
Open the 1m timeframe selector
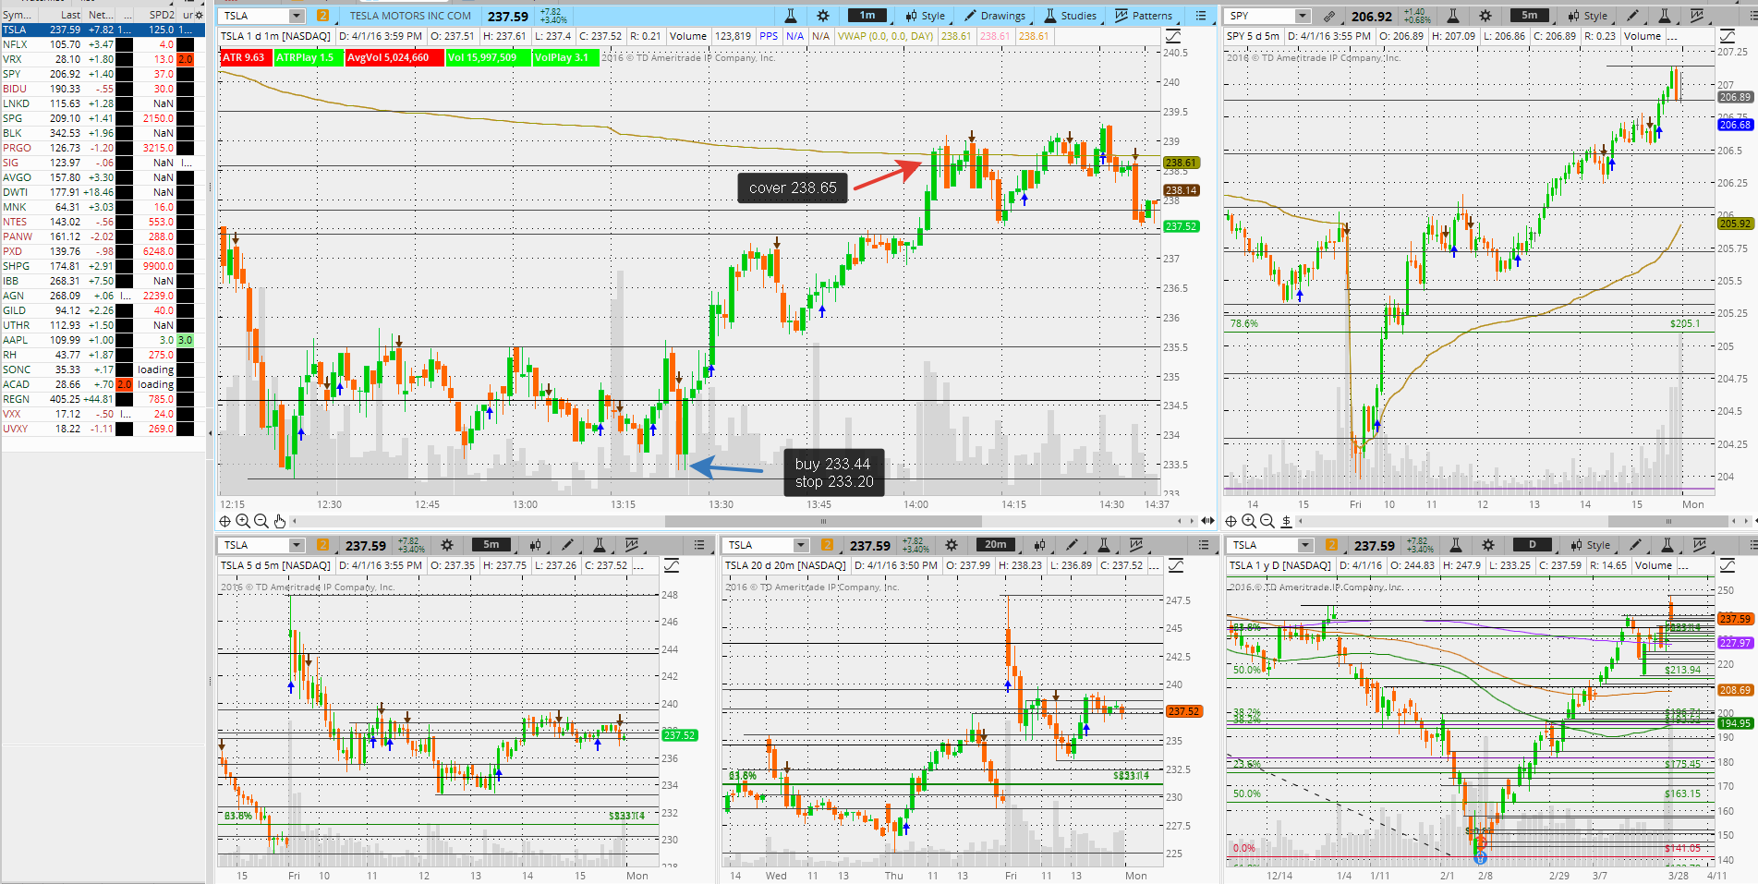click(867, 16)
